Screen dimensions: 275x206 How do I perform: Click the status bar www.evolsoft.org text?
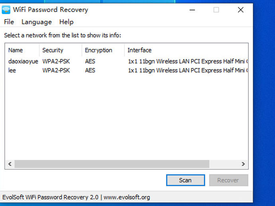pos(127,197)
